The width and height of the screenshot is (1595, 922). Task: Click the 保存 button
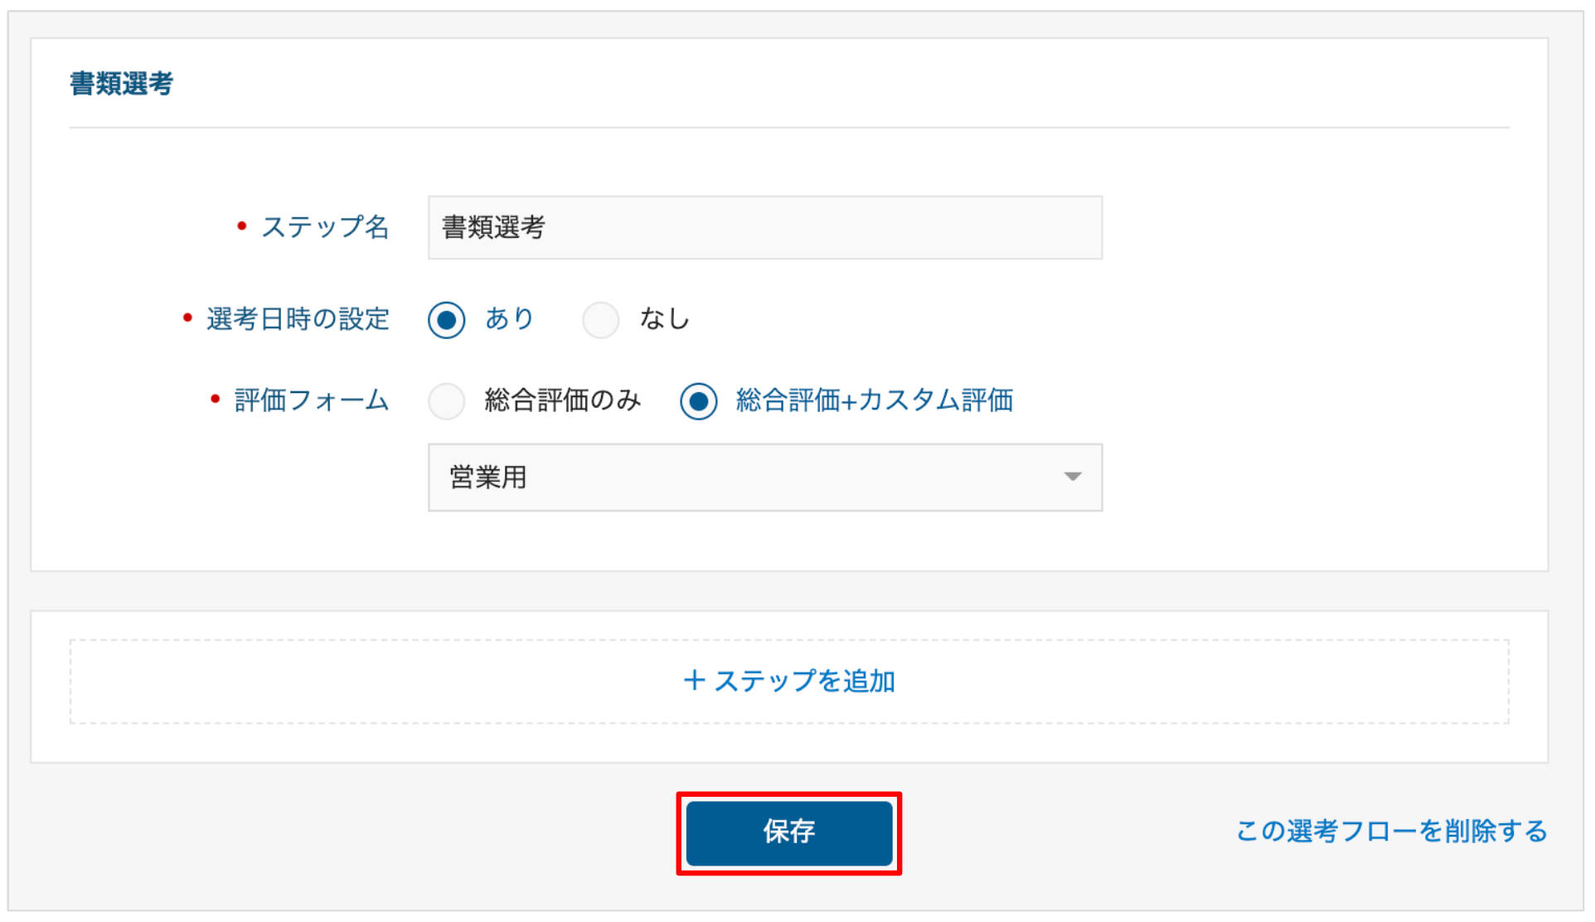click(x=788, y=832)
